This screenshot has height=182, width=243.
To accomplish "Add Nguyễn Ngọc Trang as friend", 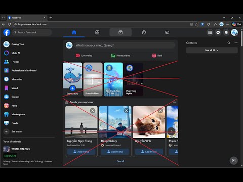I will (x=82, y=152).
